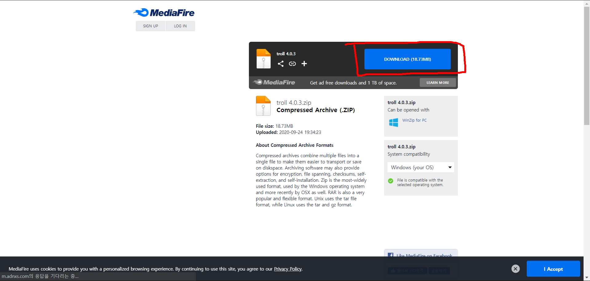Click the LEARN MORE button
Viewport: 590px width, 281px height.
pos(438,83)
